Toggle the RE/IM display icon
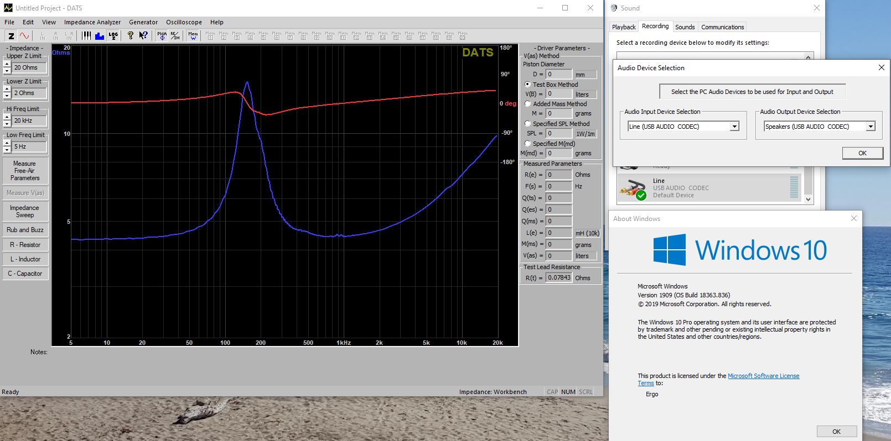The height and width of the screenshot is (441, 891). (x=175, y=36)
